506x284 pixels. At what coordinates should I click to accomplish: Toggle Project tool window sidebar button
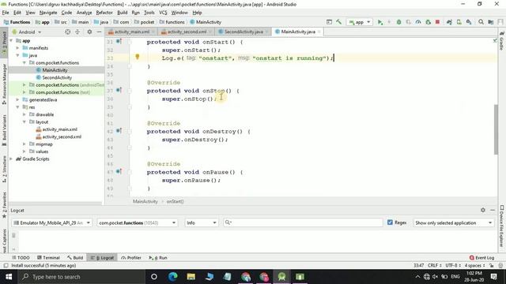4,43
